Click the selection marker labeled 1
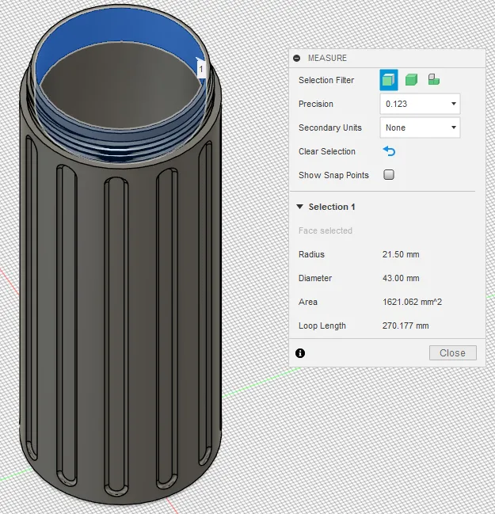This screenshot has height=514, width=495. click(201, 70)
